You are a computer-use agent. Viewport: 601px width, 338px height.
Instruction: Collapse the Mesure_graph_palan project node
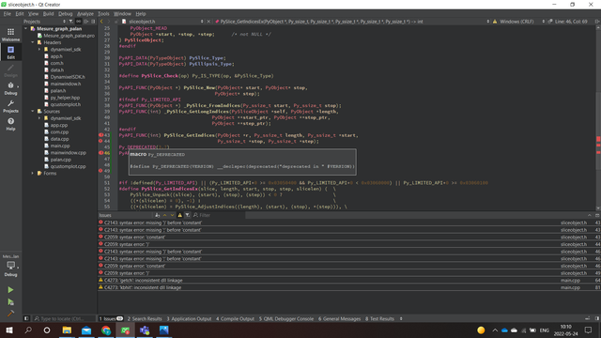click(x=25, y=28)
